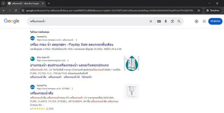The width and height of the screenshot is (224, 113).
Task: Open the tab search dropdown arrow
Action: point(3,3)
